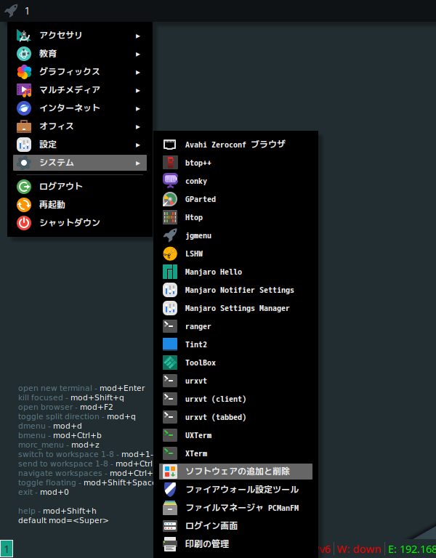436x558 pixels.
Task: Choose 再起動 to reboot
Action: [x=80, y=205]
